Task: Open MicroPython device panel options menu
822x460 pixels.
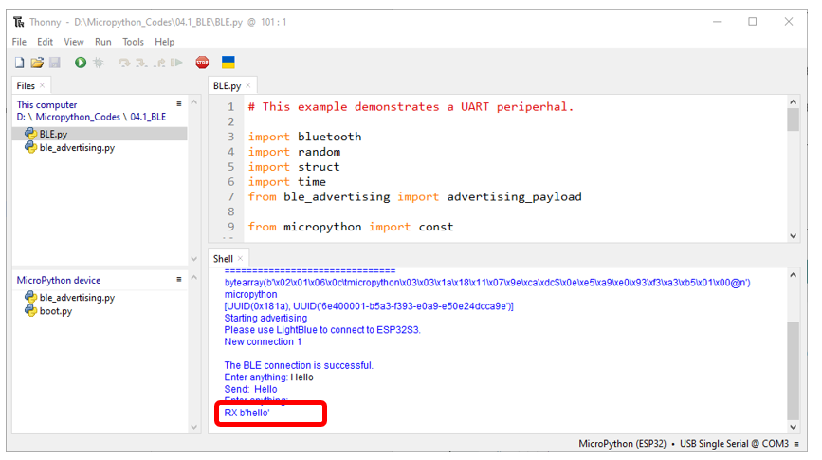Action: click(179, 280)
